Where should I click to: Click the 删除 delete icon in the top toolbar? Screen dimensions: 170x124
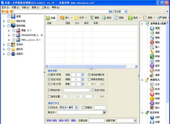click(95, 18)
